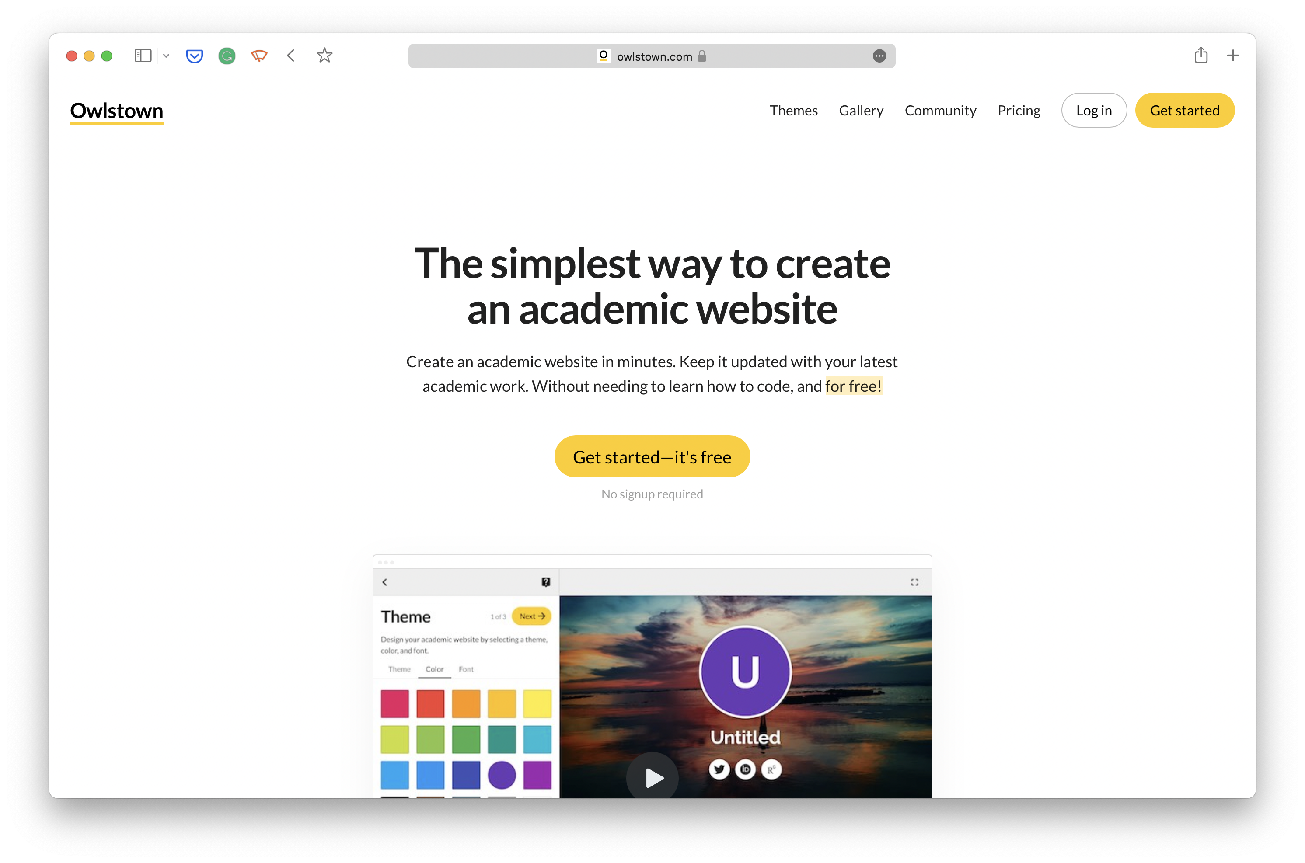This screenshot has width=1305, height=863.
Task: Click the orange extension icon in toolbar
Action: pyautogui.click(x=259, y=56)
